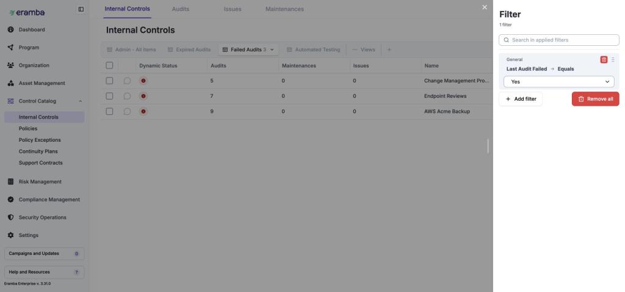This screenshot has width=625, height=292.
Task: Open Support Contracts in the sidebar
Action: (x=41, y=162)
